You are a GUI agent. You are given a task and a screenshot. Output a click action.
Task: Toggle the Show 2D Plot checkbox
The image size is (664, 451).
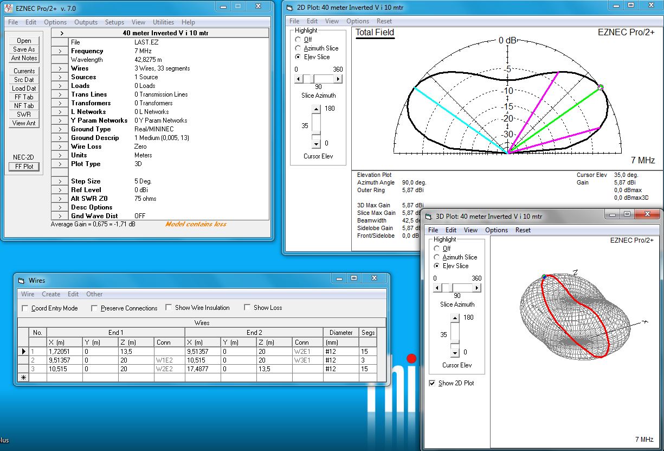tap(432, 383)
